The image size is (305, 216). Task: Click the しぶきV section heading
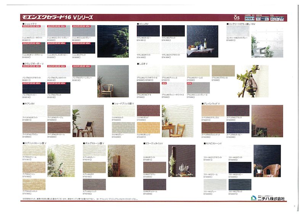tap(142, 64)
